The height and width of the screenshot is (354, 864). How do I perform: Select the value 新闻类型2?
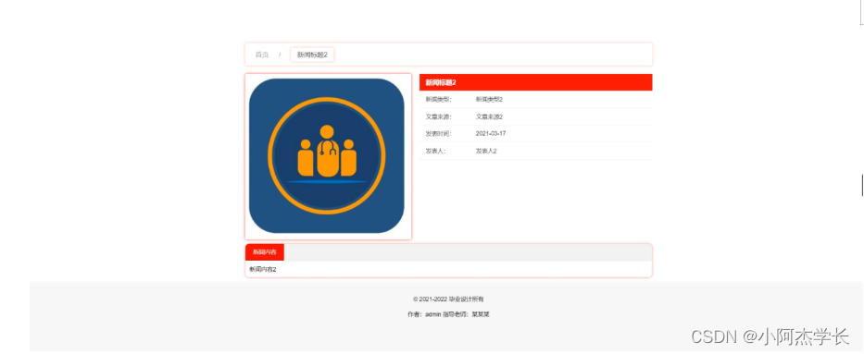(x=489, y=100)
